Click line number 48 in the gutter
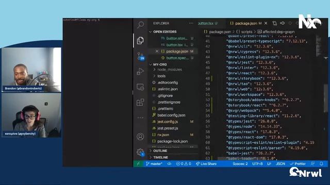This screenshot has height=185, width=330. point(207,78)
